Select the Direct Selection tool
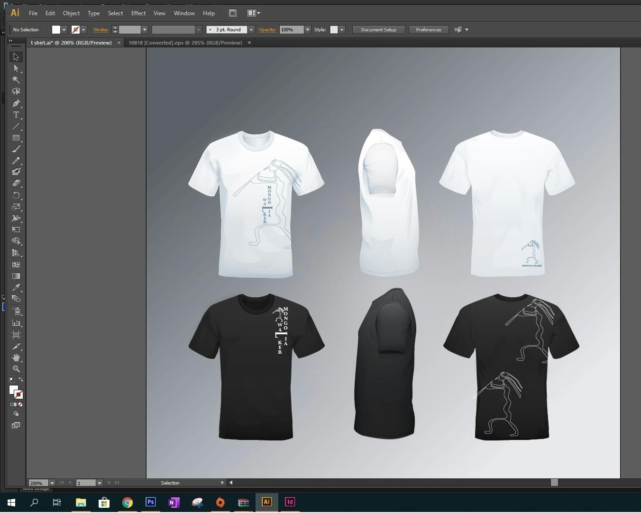The image size is (641, 513). [16, 68]
